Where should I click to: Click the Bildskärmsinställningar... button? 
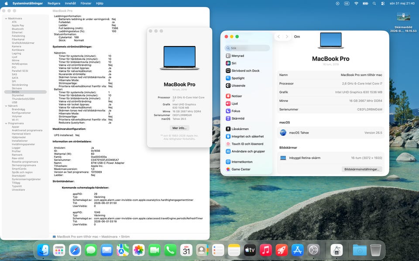click(361, 169)
